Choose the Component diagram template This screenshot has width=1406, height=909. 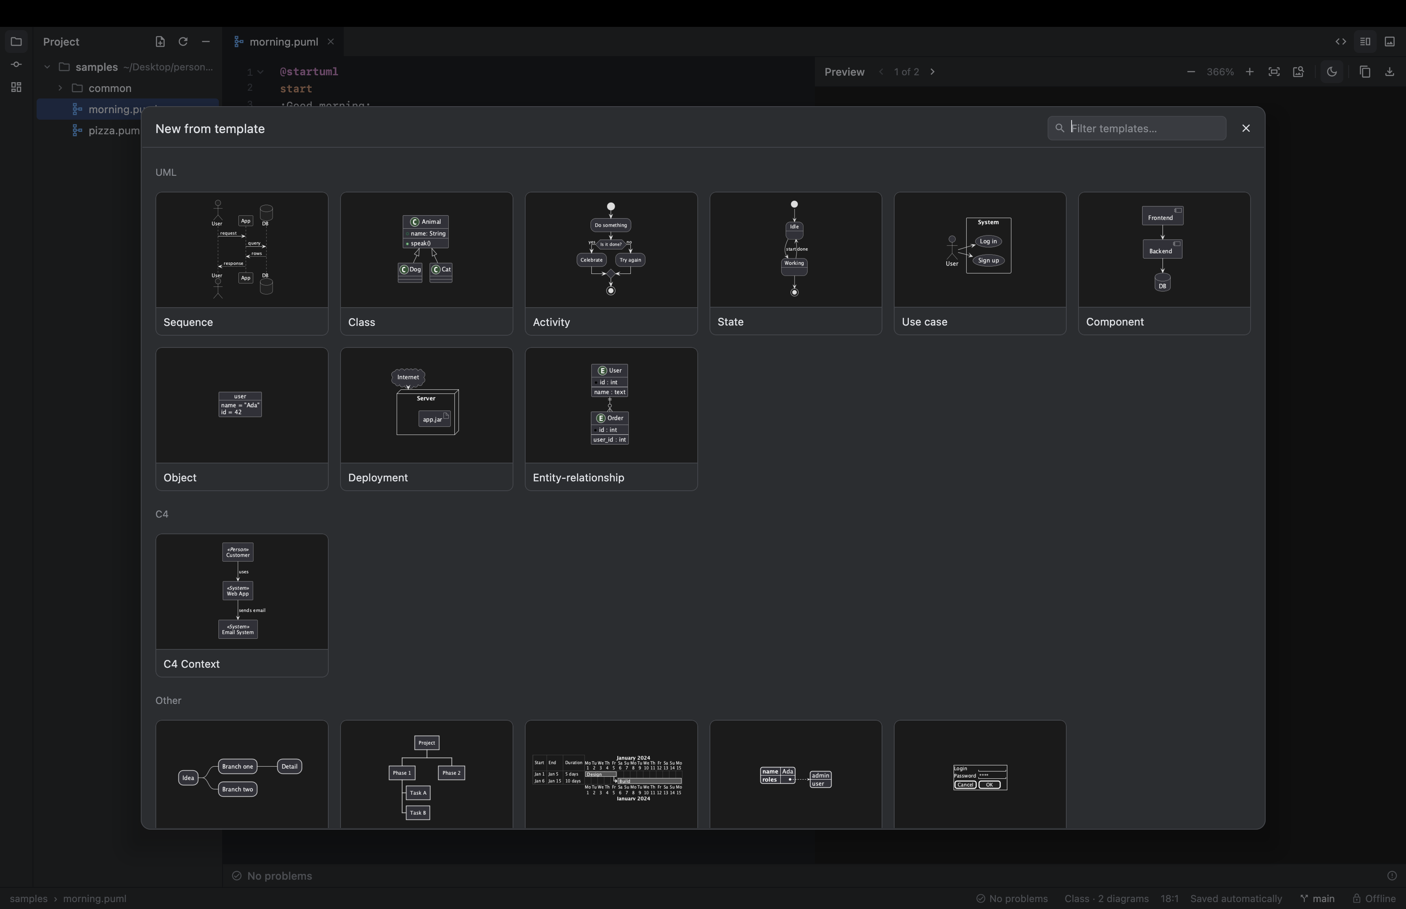(1164, 263)
